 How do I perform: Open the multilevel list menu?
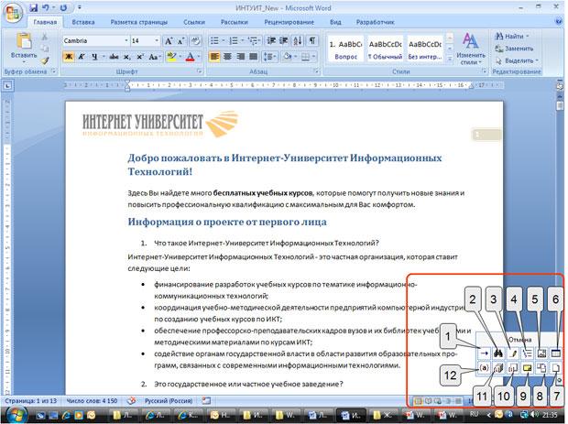254,40
